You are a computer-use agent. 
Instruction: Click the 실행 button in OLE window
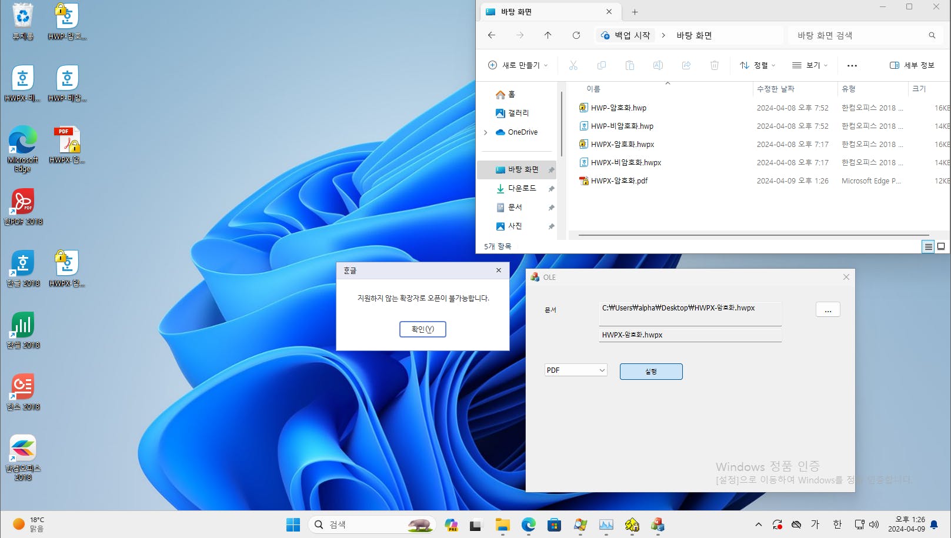651,372
